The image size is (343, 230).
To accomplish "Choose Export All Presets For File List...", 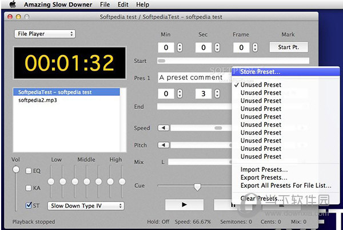I will (x=286, y=185).
